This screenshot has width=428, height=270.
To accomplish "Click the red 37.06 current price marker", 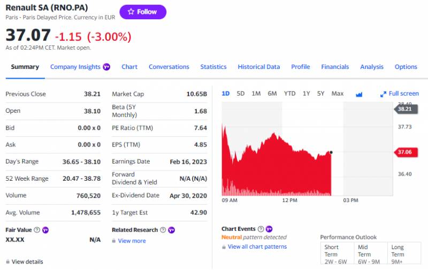I will click(406, 152).
